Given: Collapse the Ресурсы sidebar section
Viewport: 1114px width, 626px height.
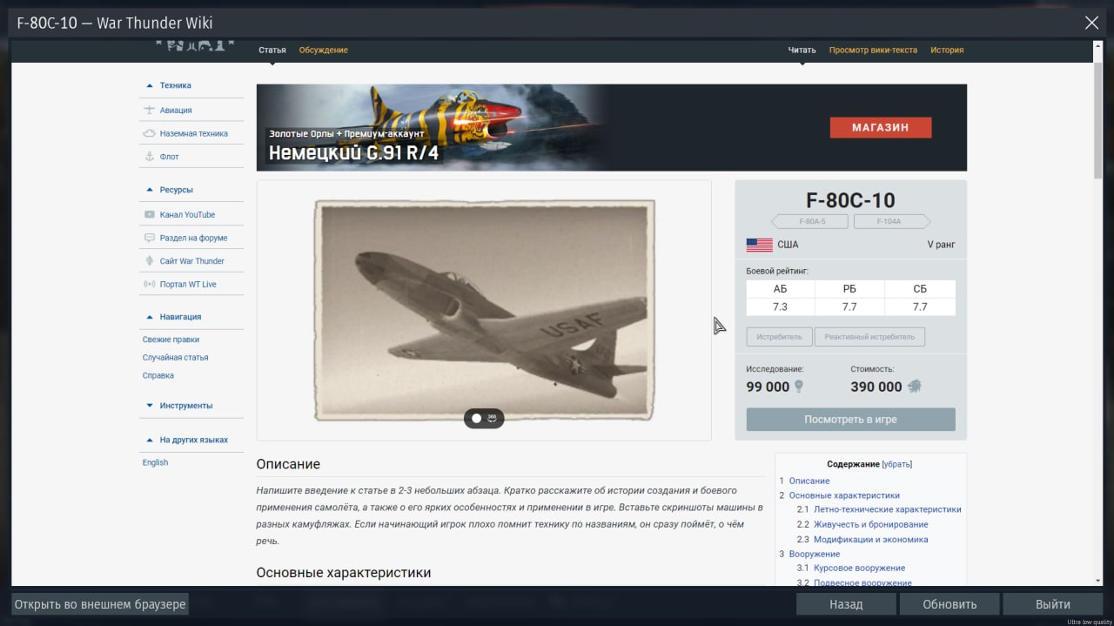Looking at the screenshot, I should pyautogui.click(x=150, y=190).
